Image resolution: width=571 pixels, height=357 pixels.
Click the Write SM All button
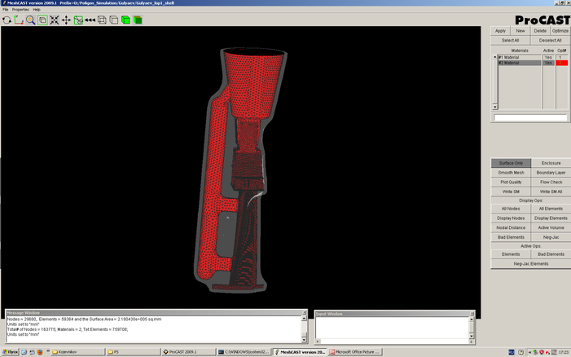[551, 192]
